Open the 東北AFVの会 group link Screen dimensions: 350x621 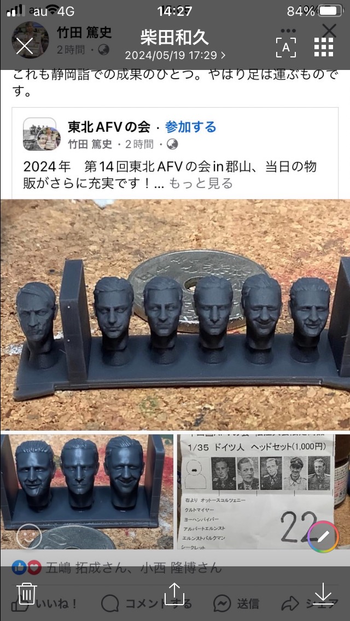coord(109,127)
